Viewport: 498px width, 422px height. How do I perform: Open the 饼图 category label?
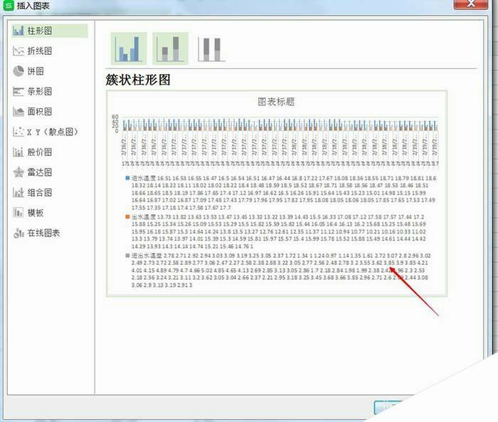pos(36,71)
